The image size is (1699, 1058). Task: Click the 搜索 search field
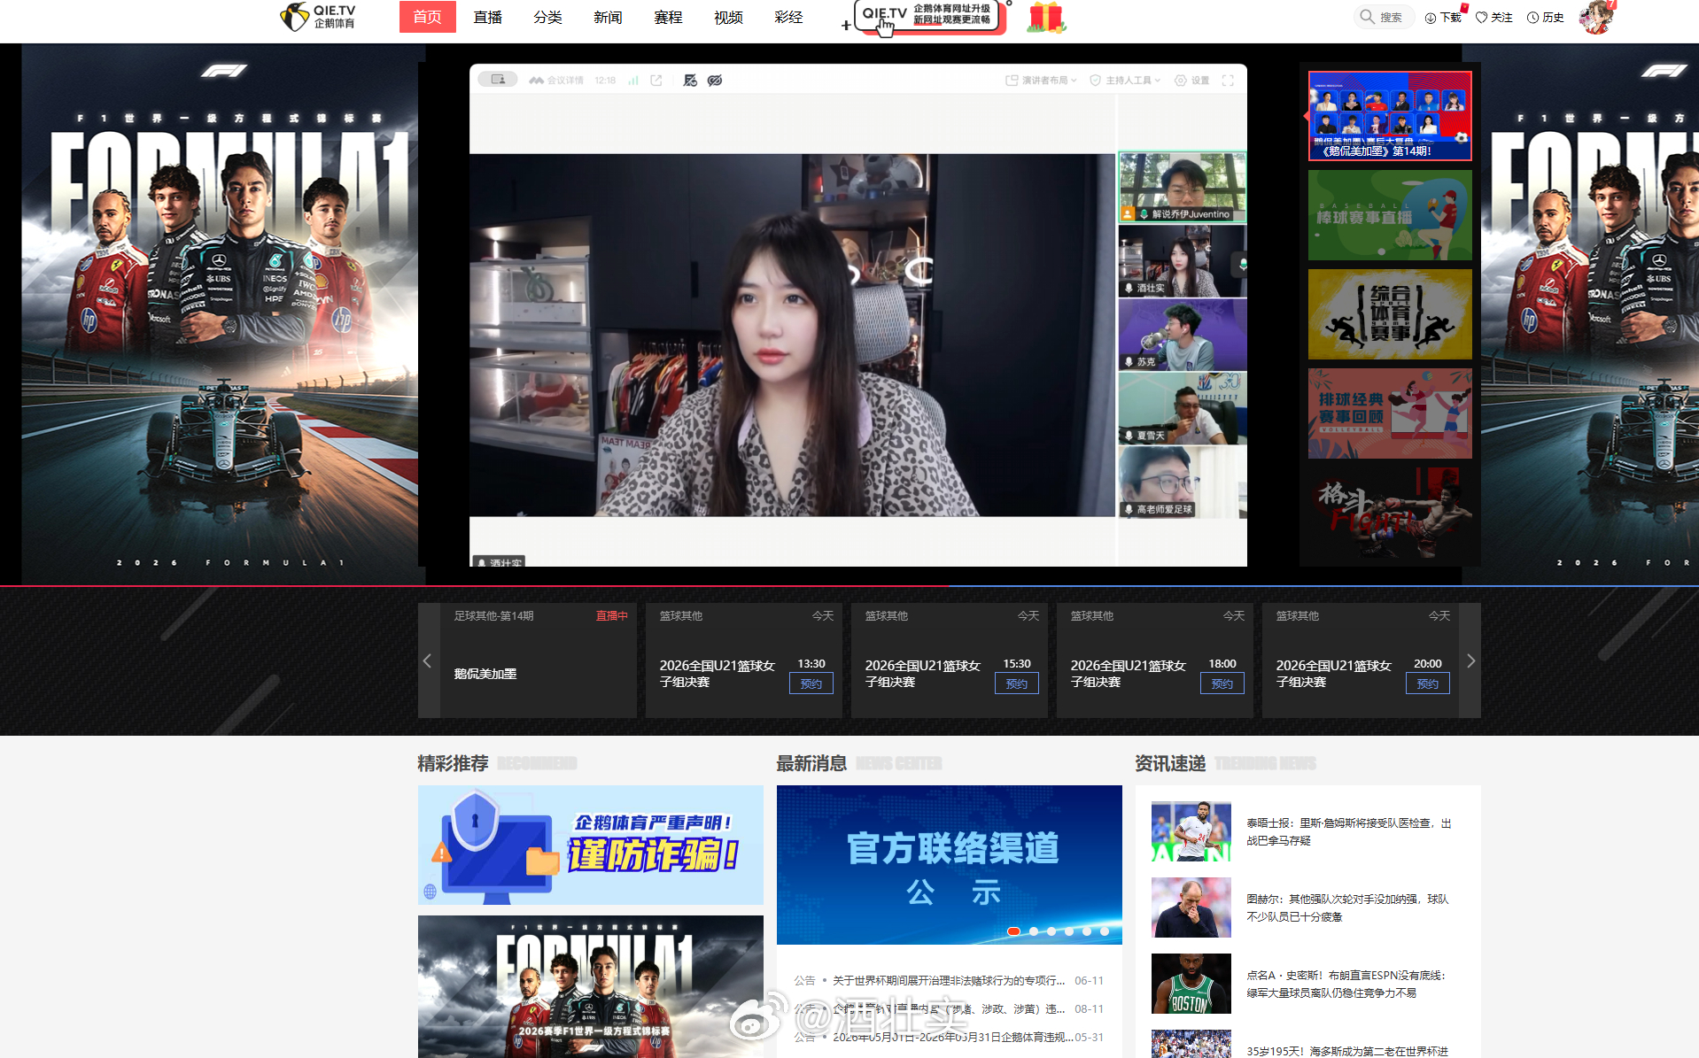pos(1384,17)
